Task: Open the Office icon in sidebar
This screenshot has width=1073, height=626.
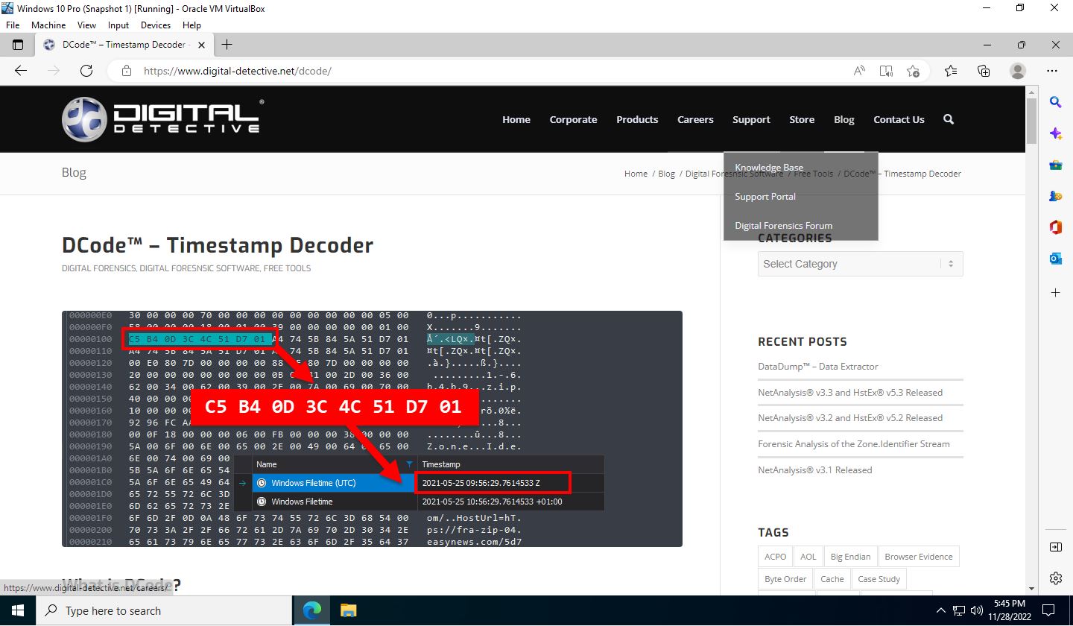Action: click(x=1055, y=227)
